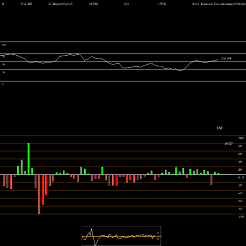Click the -2 label in mini chart

coord(157,239)
